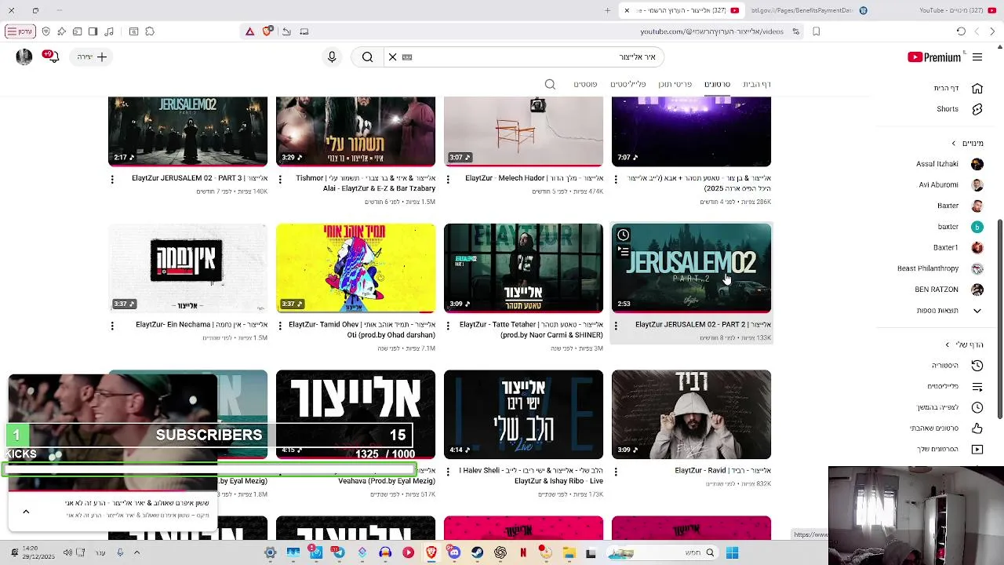Bookmark this page in Brave
Screen dimensions: 1004x565
pyautogui.click(x=817, y=31)
